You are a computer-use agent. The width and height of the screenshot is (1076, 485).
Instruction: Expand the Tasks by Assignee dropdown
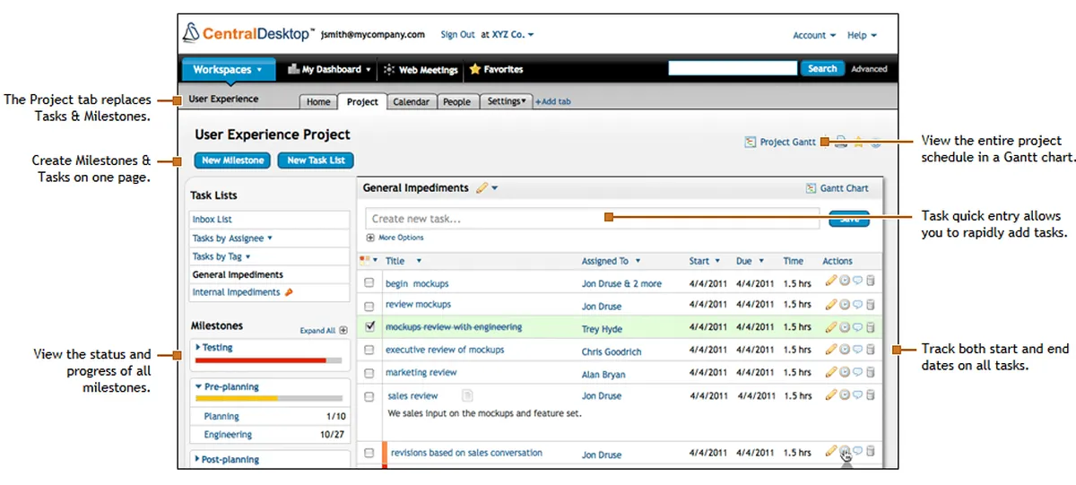(232, 238)
